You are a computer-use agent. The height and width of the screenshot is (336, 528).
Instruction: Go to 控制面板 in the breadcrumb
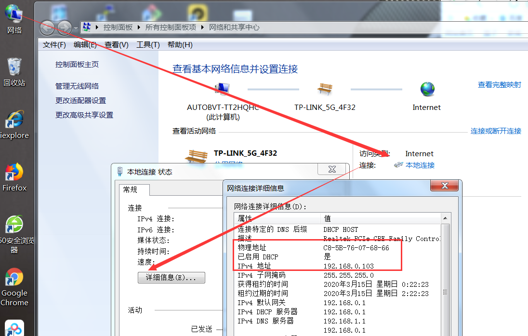pyautogui.click(x=118, y=27)
